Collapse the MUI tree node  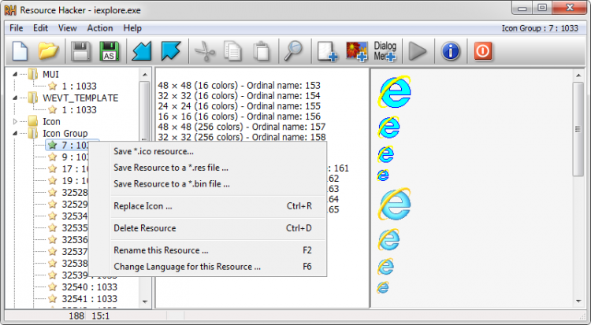coord(15,74)
